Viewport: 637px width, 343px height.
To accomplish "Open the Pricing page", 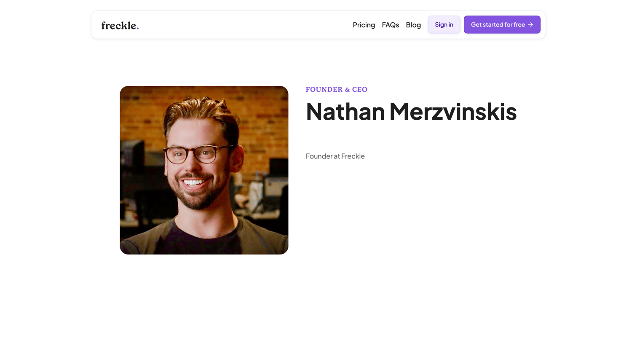I will pyautogui.click(x=364, y=25).
